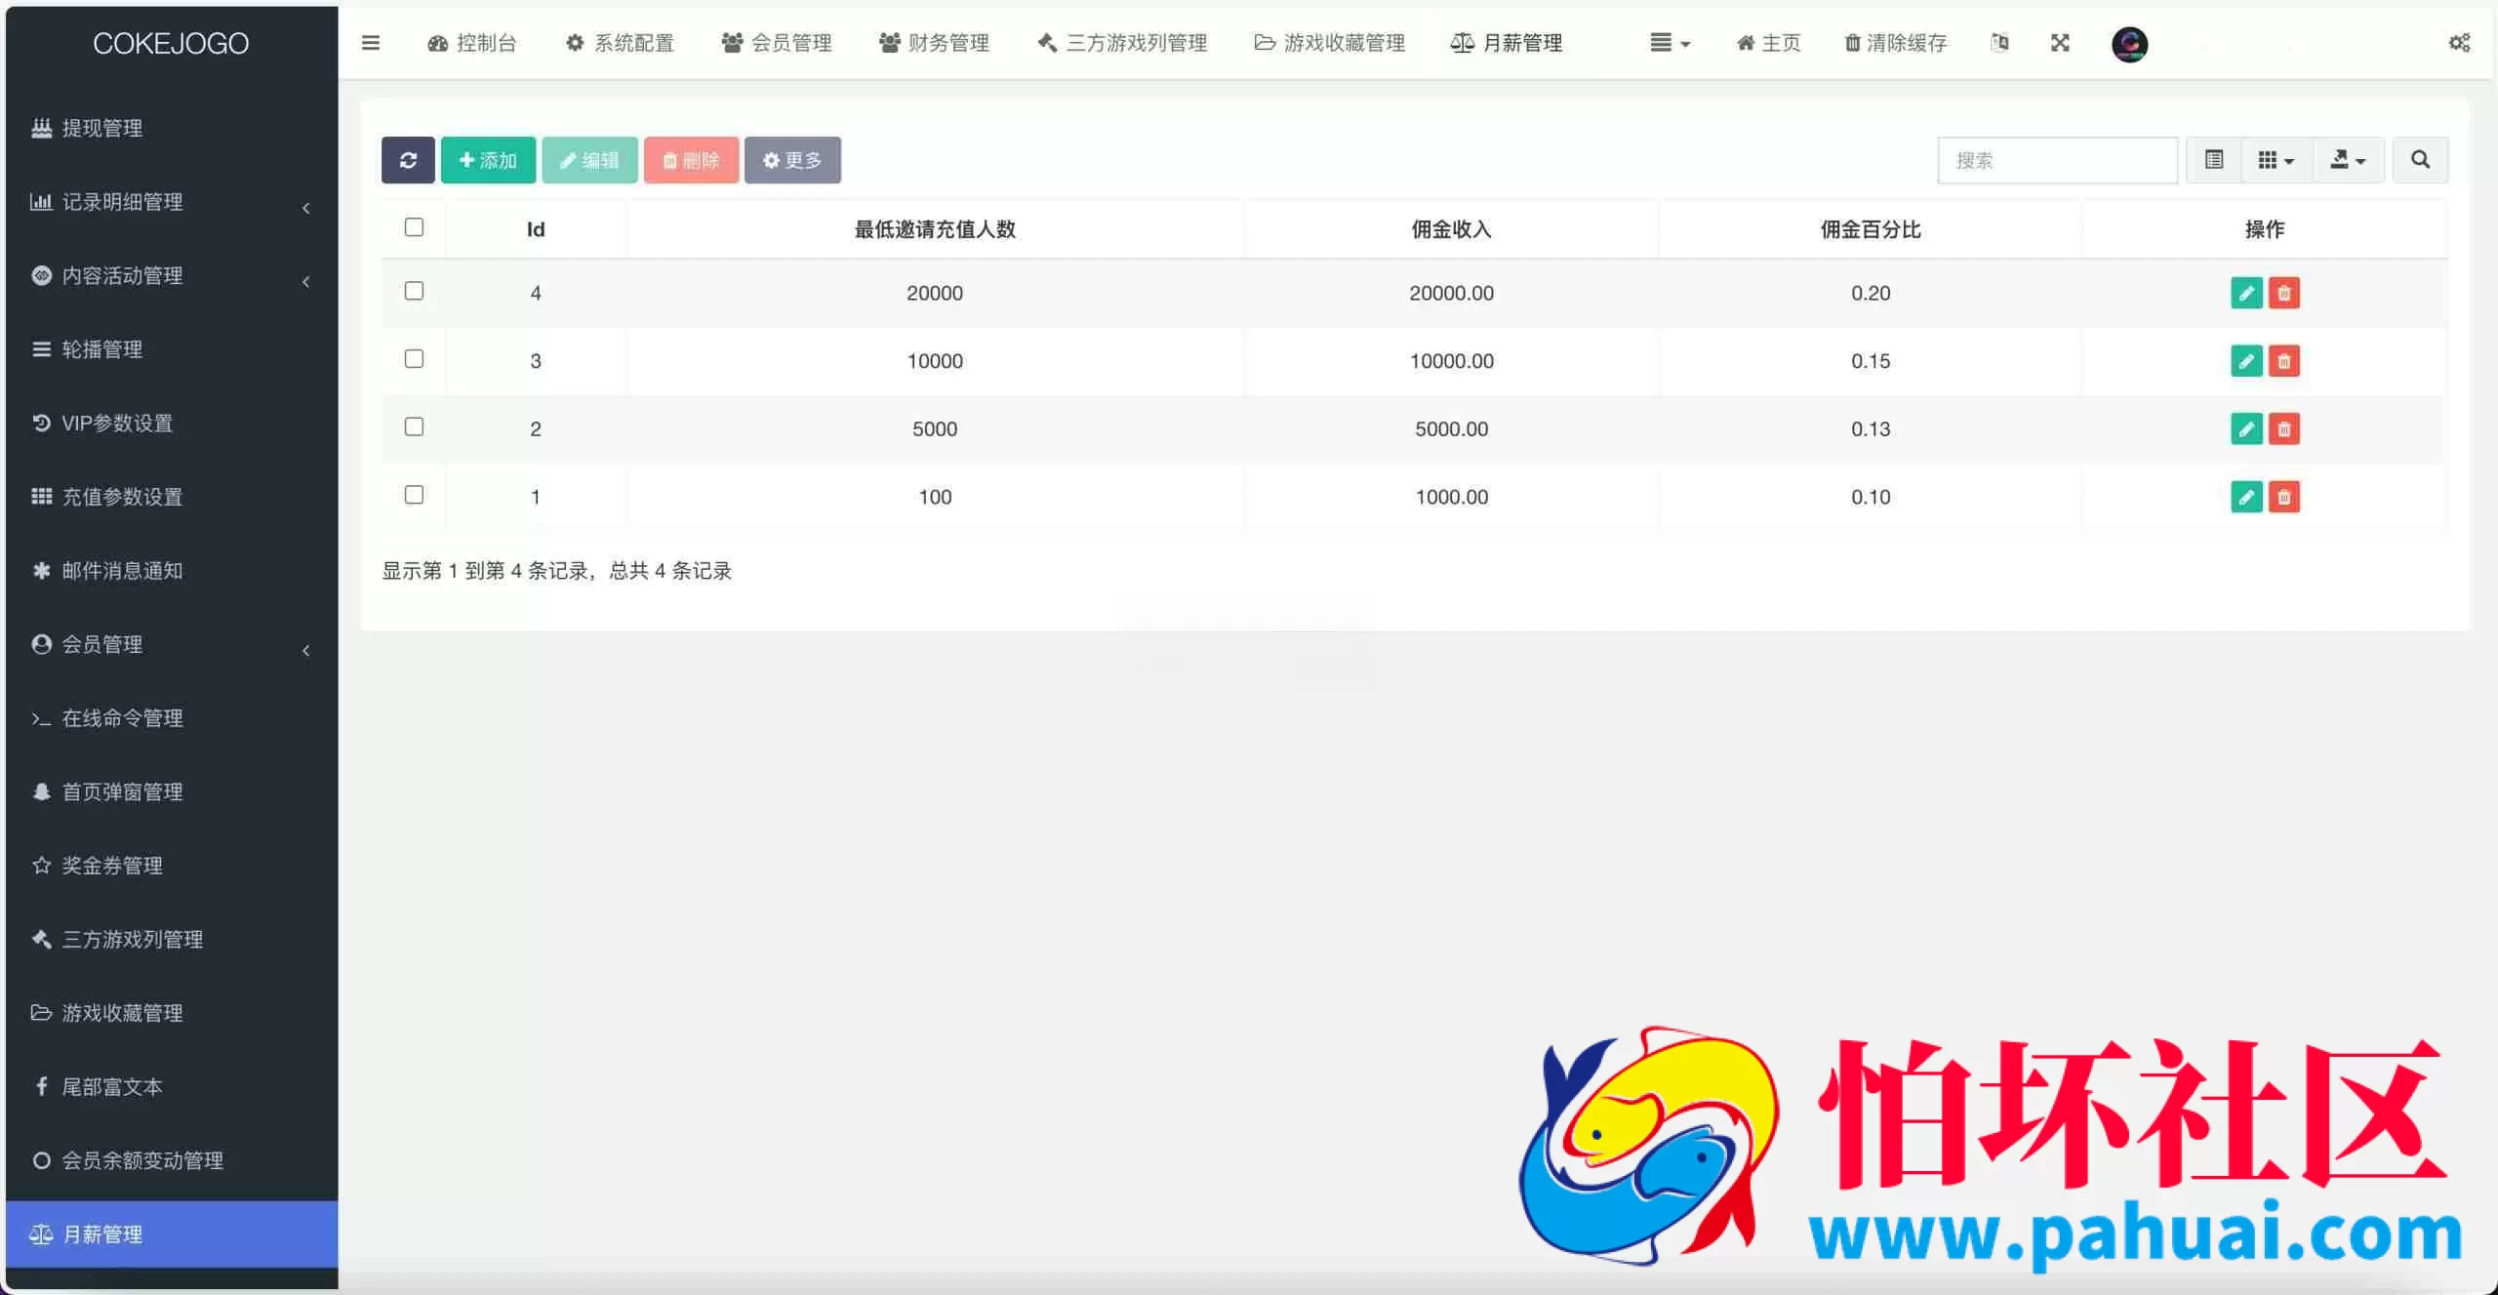Click the edit pencil icon for row 3
2498x1295 pixels.
click(2246, 361)
